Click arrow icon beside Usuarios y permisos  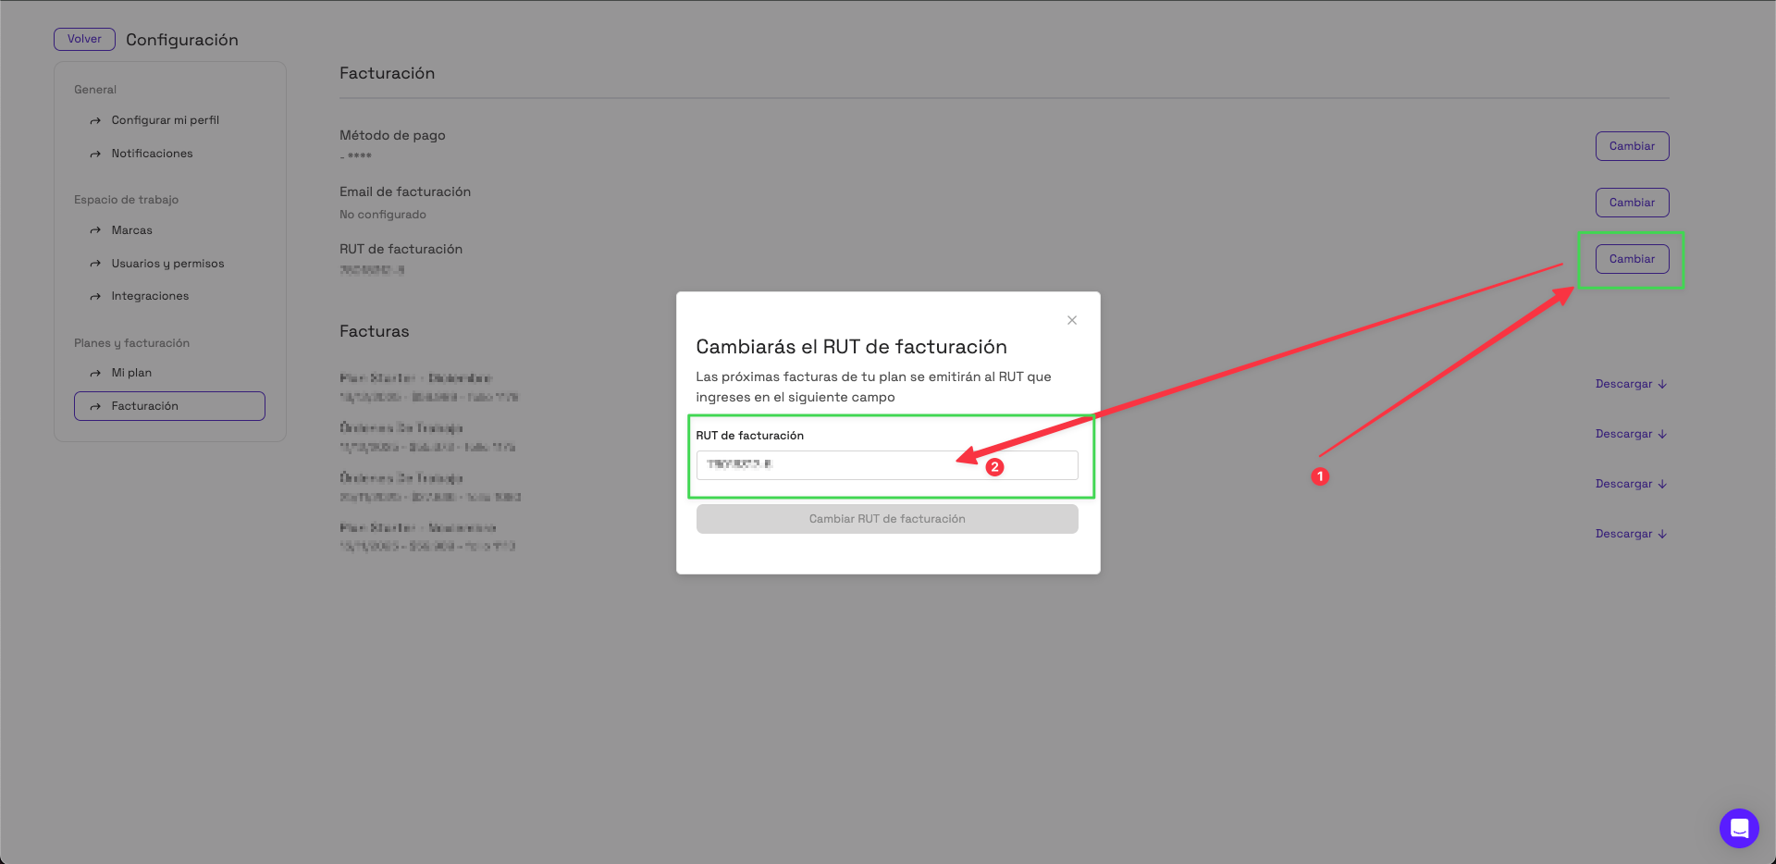[x=95, y=264]
